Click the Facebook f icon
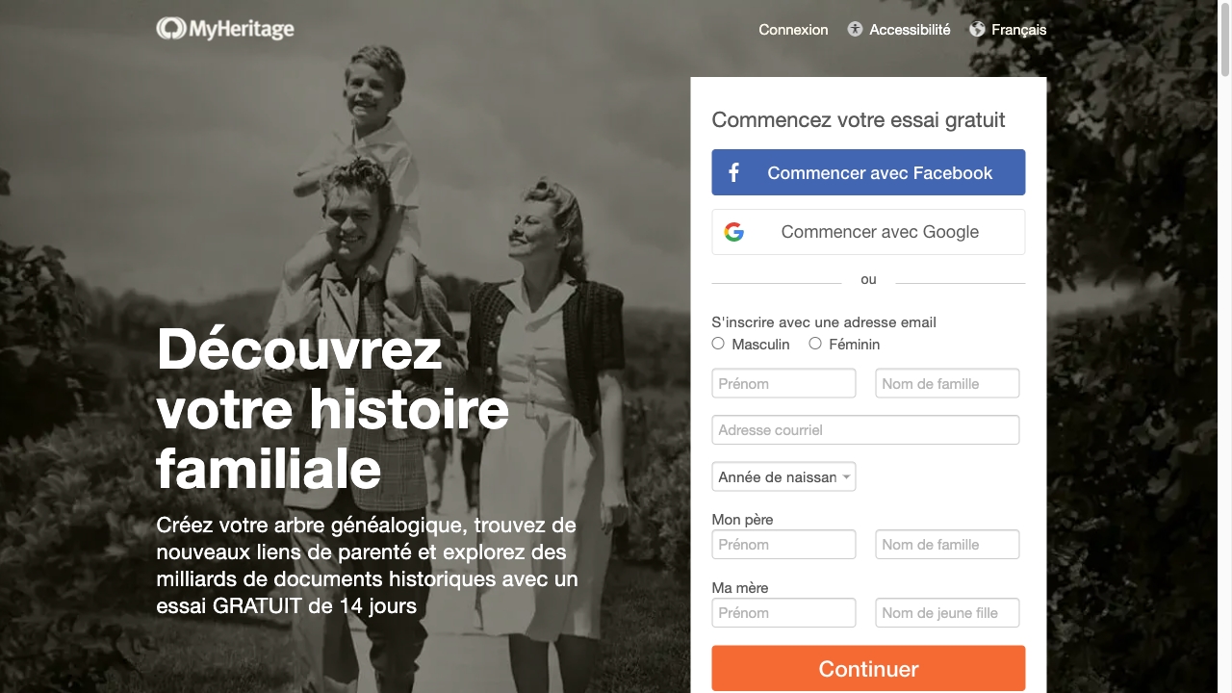Viewport: 1232px width, 693px height. (733, 172)
